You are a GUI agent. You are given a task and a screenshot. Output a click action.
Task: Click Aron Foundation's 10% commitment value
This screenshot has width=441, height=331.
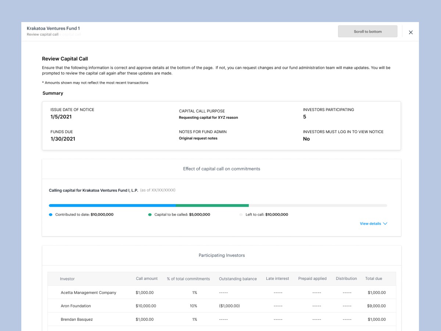tap(193, 306)
